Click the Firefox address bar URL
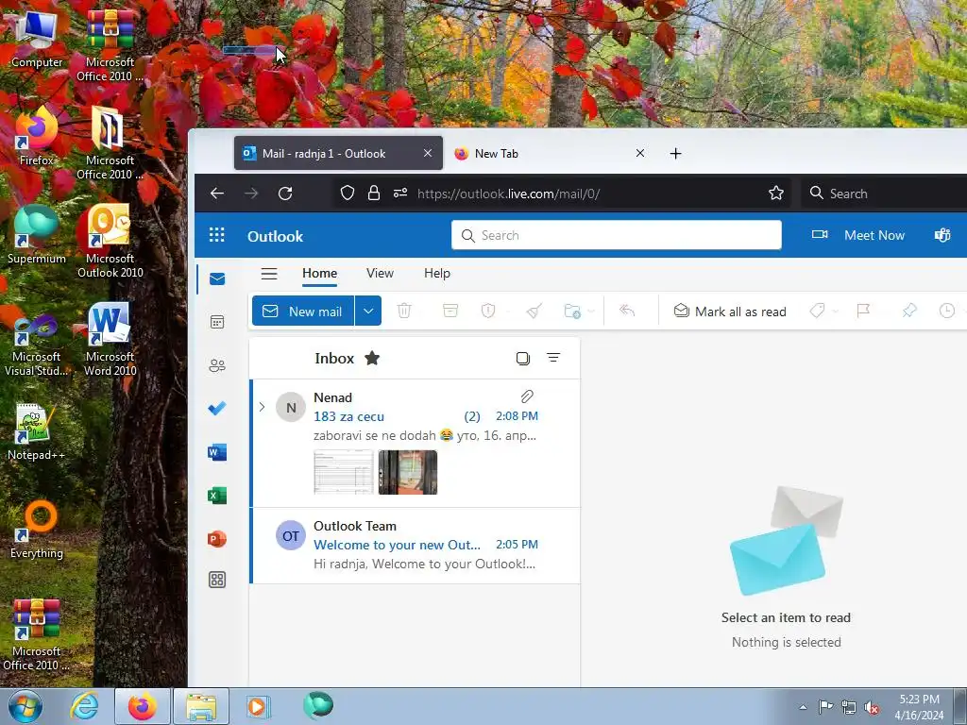 tap(508, 194)
